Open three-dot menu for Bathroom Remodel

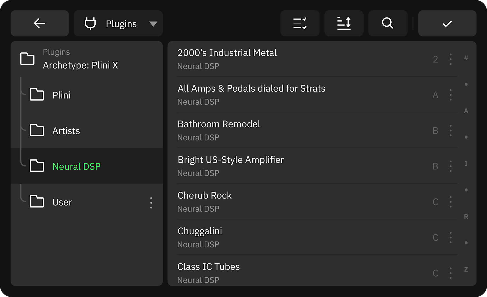(x=450, y=131)
